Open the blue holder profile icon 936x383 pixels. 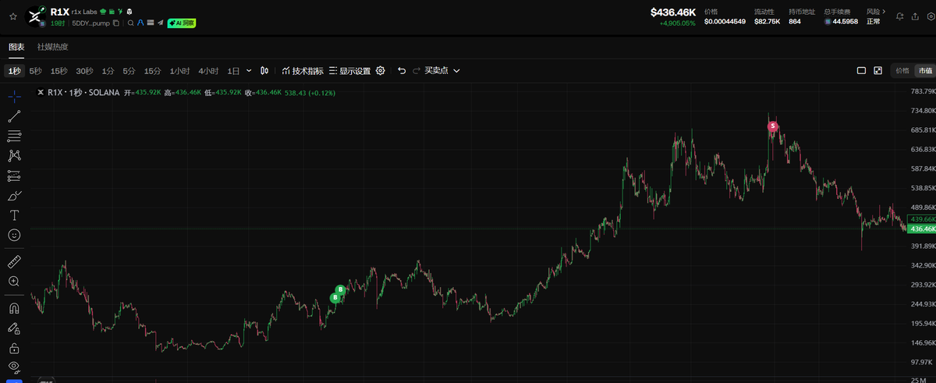tap(140, 23)
